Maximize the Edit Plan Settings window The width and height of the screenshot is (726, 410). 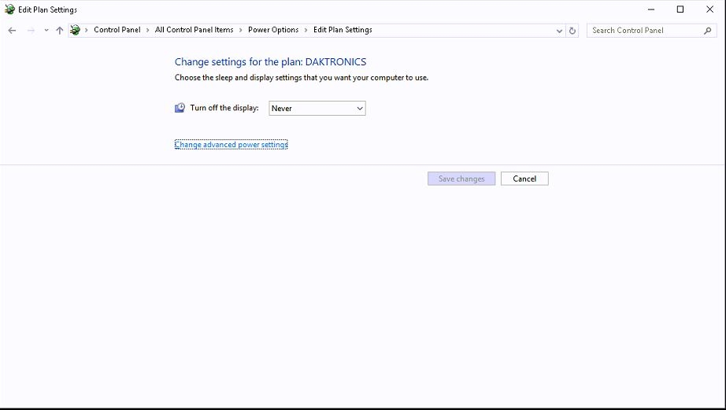click(x=680, y=9)
